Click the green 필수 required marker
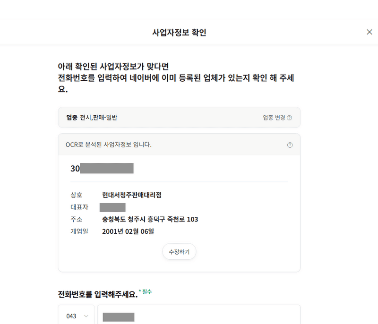Screen dimensions: 378x324 (x=146, y=292)
